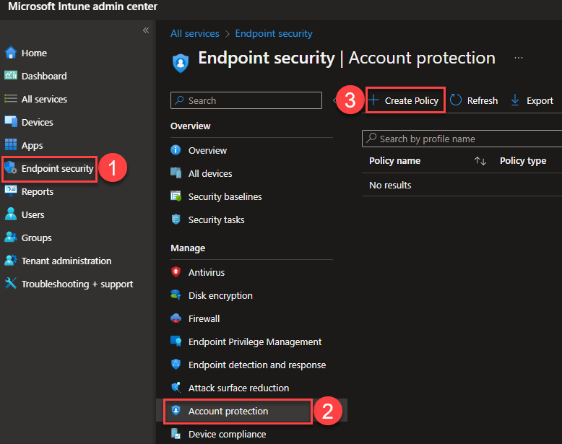
Task: Select the Apps grid icon
Action: coord(11,145)
